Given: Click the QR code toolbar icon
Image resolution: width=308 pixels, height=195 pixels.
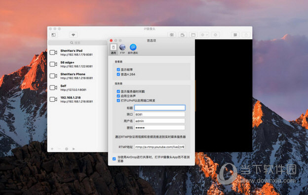Looking at the screenshot, I should [235, 35].
